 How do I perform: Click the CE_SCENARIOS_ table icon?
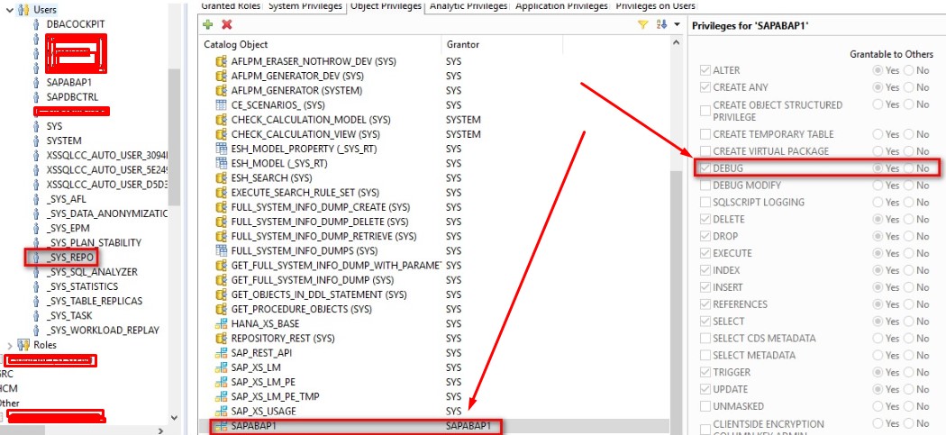point(220,105)
